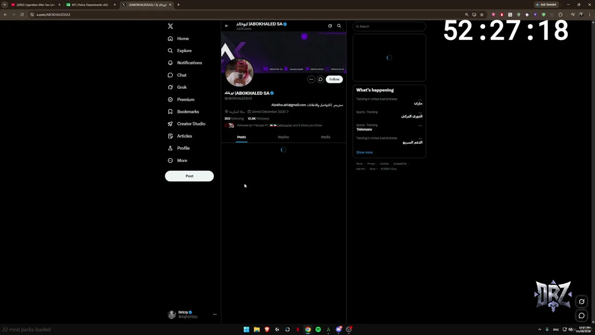The width and height of the screenshot is (595, 335).
Task: Go back using the profile header arrow
Action: (x=226, y=26)
